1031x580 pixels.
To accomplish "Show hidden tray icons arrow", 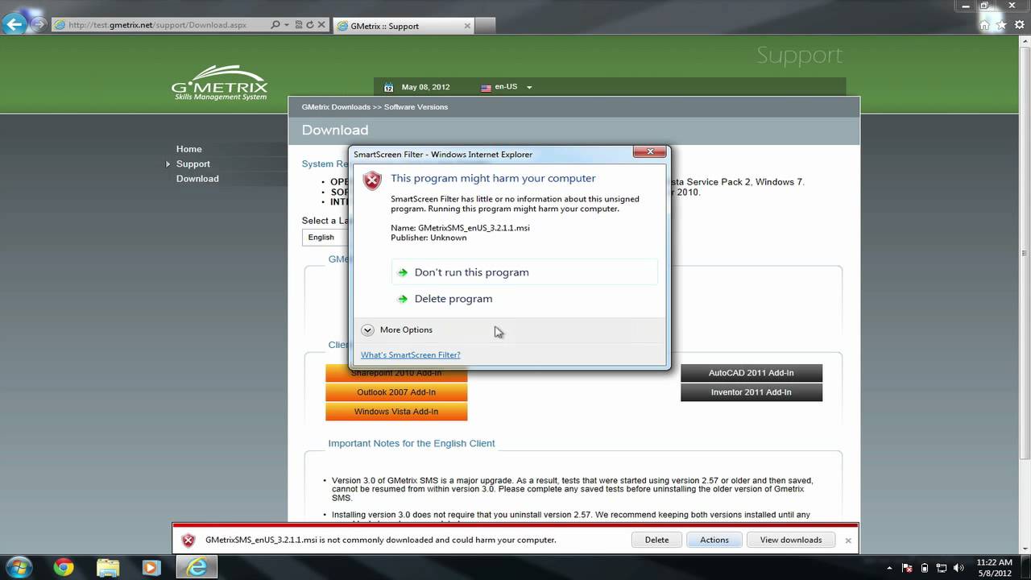I will pyautogui.click(x=890, y=568).
